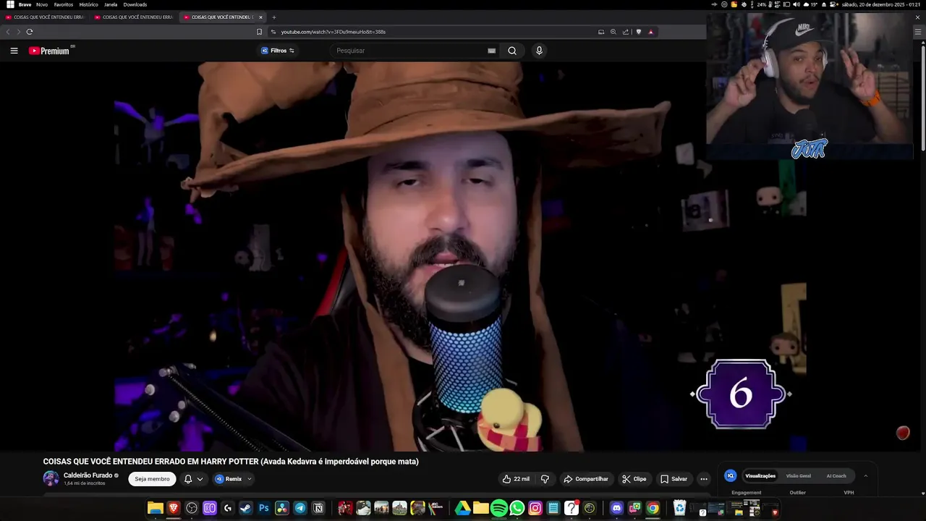Open Notion from the dock
This screenshot has width=926, height=521.
(318, 509)
